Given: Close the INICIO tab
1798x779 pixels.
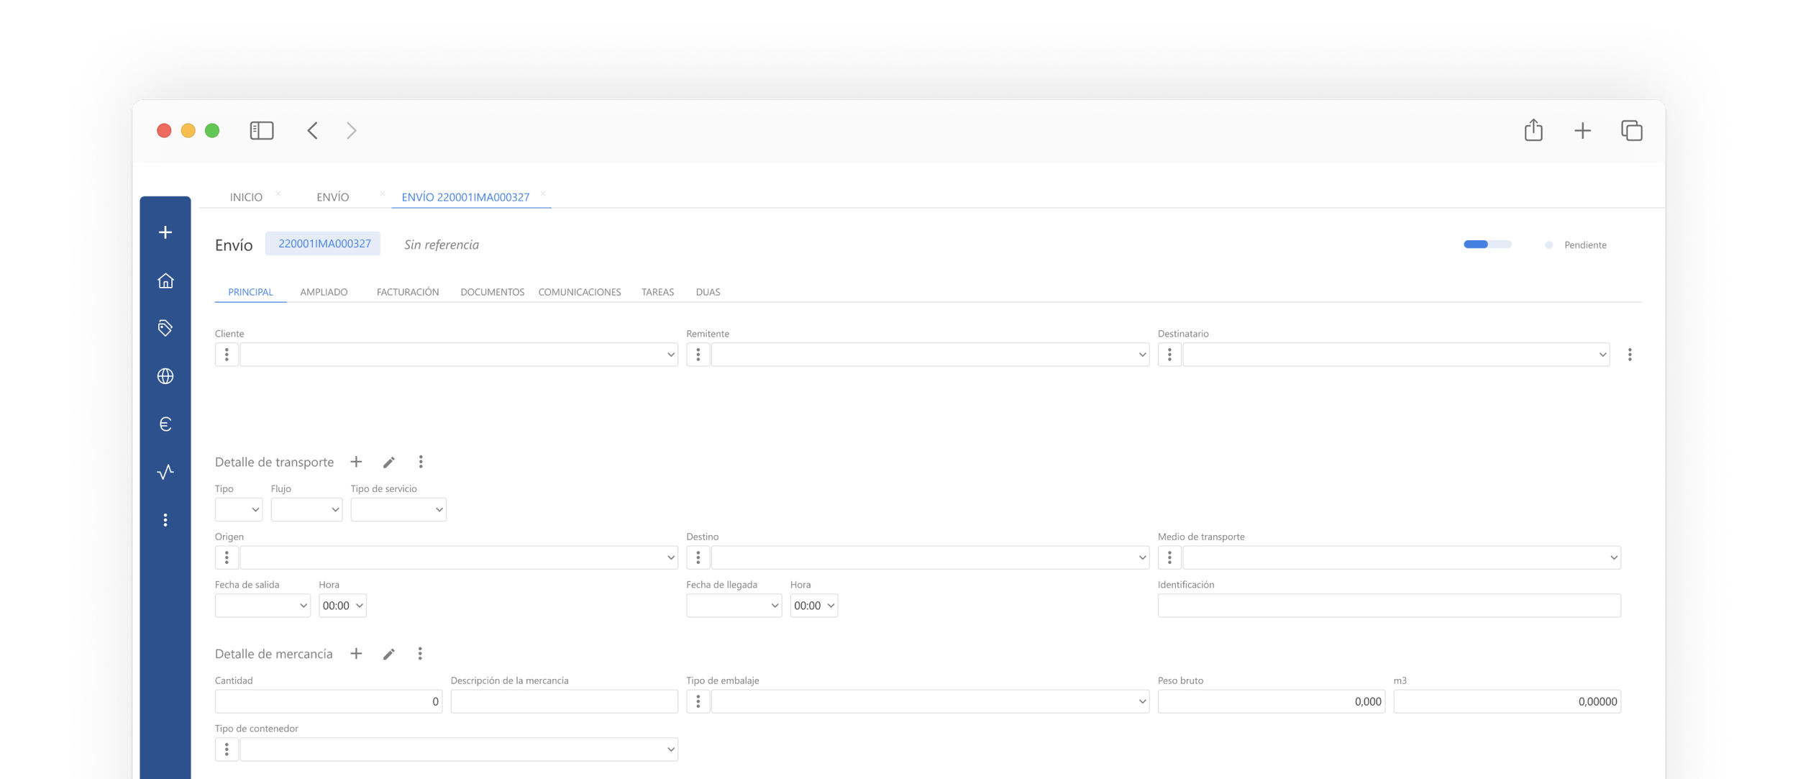Looking at the screenshot, I should (278, 193).
